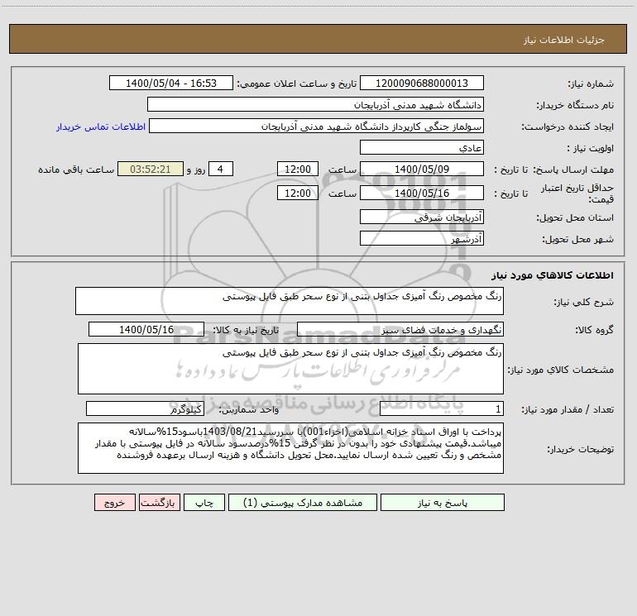Click the شرح کلی نیاز description box

(x=290, y=301)
